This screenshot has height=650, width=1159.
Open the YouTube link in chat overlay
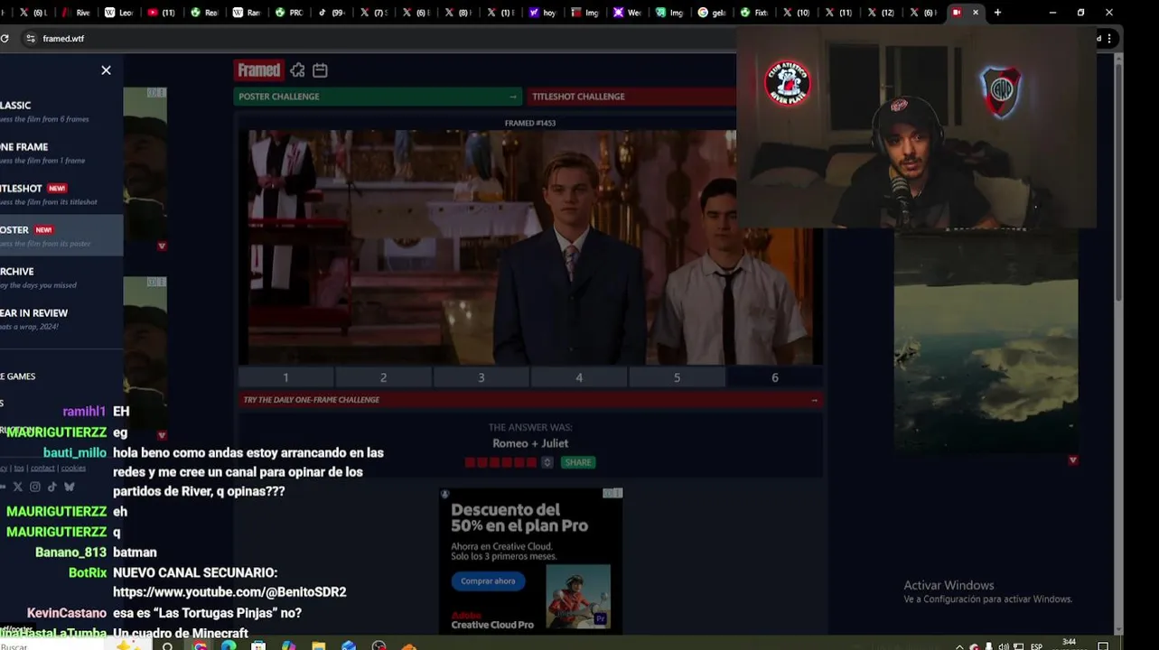click(x=229, y=592)
